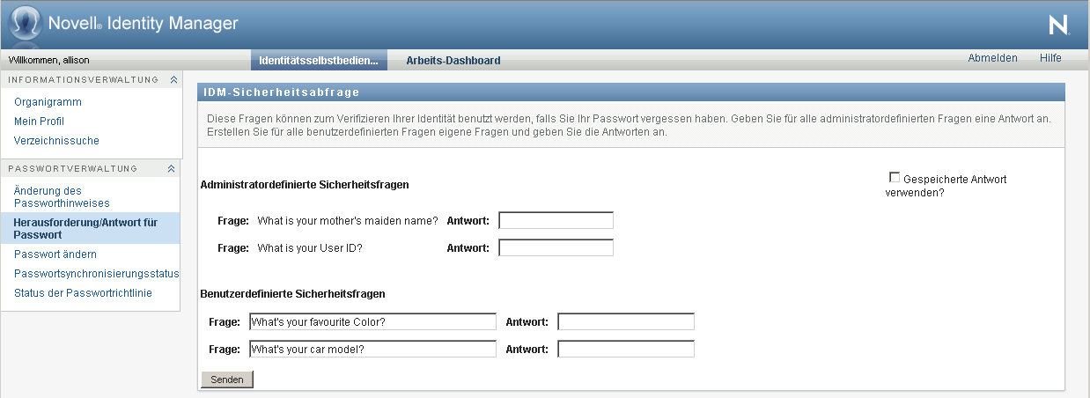The image size is (1090, 398).
Task: Click answer field for mother's maiden name
Action: point(556,220)
